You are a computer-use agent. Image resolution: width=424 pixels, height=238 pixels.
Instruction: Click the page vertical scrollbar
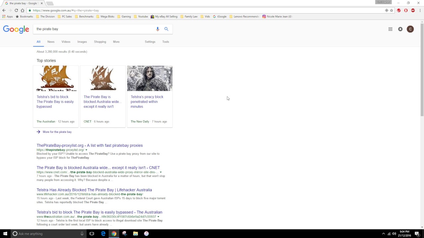422,70
